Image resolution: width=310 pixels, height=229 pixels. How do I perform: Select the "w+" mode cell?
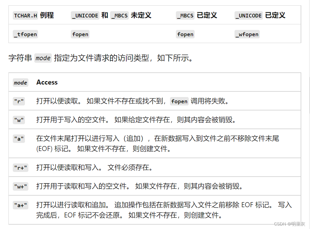(x=21, y=186)
